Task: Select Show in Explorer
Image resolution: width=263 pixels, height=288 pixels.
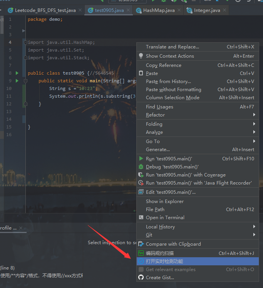Action: [198, 201]
